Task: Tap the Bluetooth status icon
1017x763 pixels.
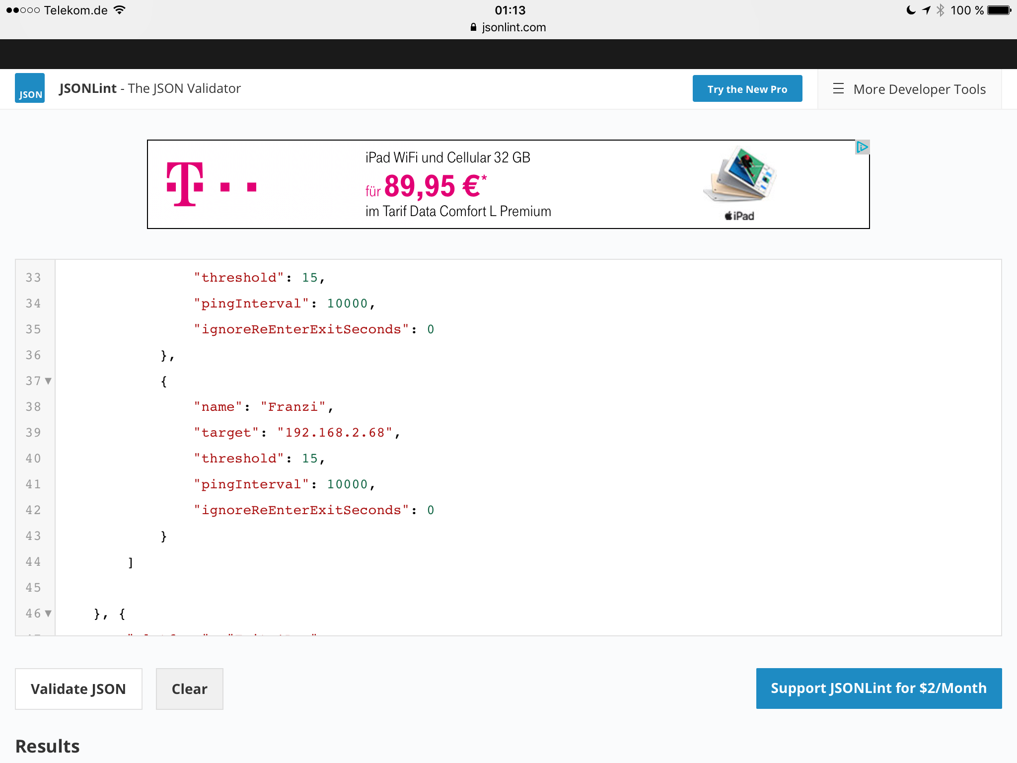Action: tap(940, 10)
